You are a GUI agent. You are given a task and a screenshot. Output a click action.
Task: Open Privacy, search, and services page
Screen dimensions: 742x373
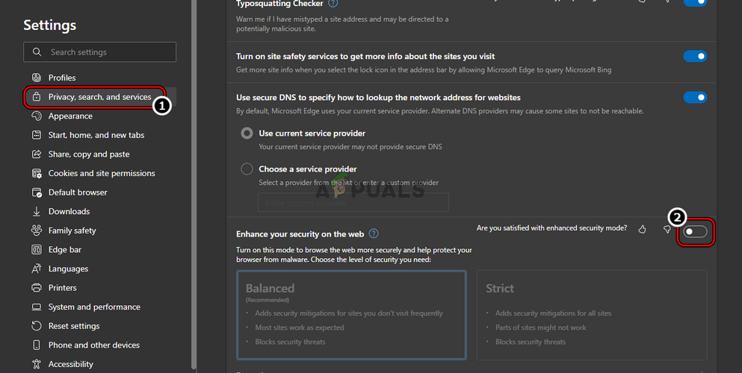pos(100,97)
